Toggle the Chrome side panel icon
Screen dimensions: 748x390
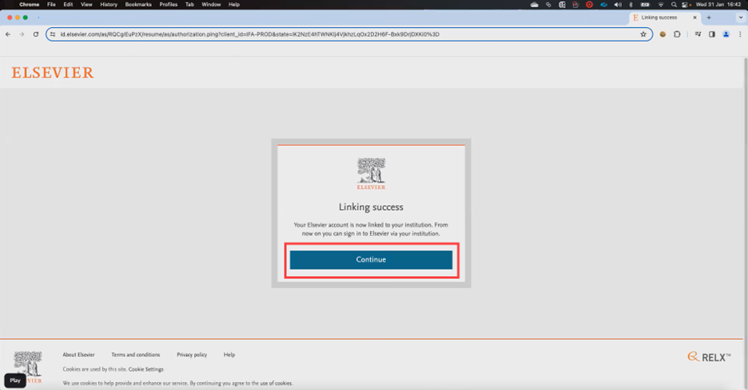point(712,34)
